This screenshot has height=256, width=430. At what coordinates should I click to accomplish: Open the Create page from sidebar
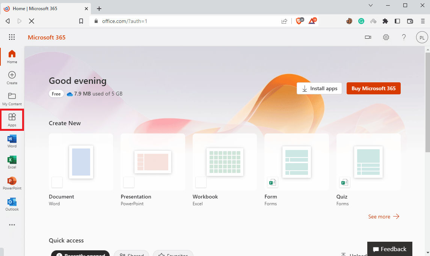[x=12, y=78]
